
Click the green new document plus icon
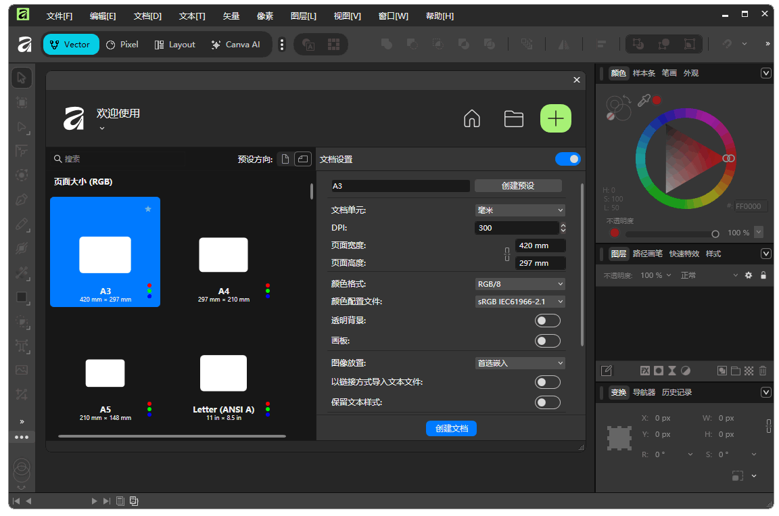click(x=555, y=119)
